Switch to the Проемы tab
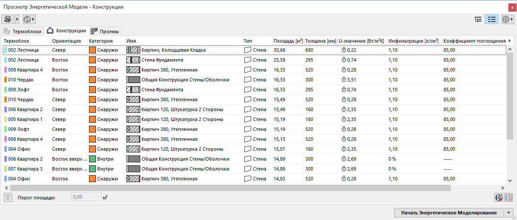The height and width of the screenshot is (220, 517). 106,31
